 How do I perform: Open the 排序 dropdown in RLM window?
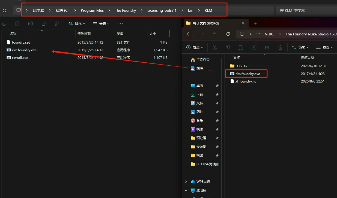click(x=77, y=24)
